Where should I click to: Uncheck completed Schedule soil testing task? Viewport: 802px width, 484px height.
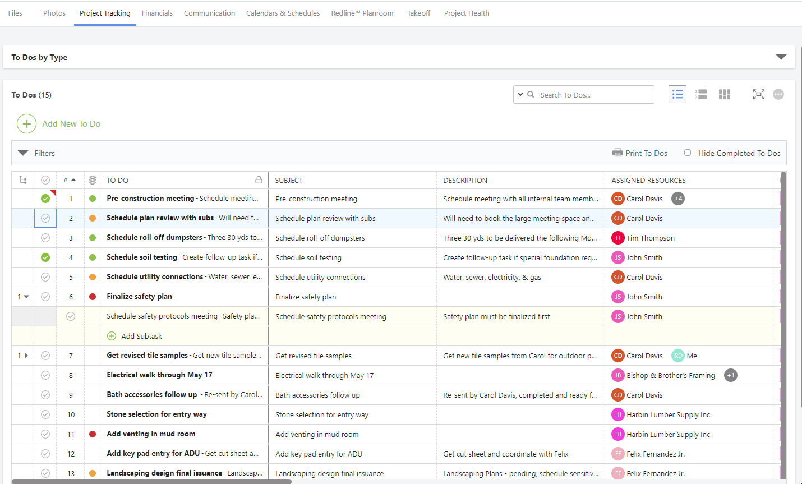[x=45, y=257]
